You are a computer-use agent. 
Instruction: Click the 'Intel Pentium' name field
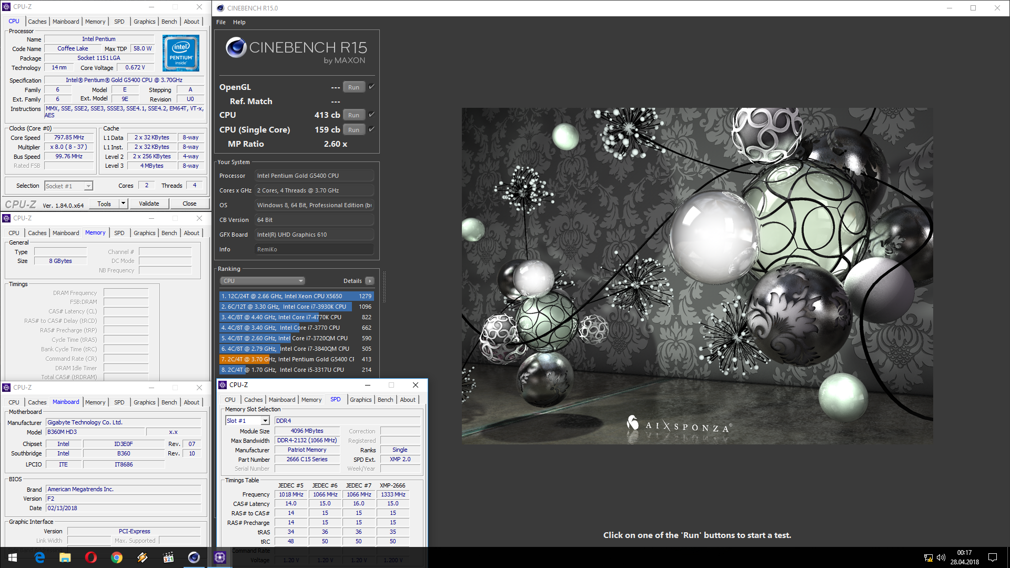click(x=99, y=39)
